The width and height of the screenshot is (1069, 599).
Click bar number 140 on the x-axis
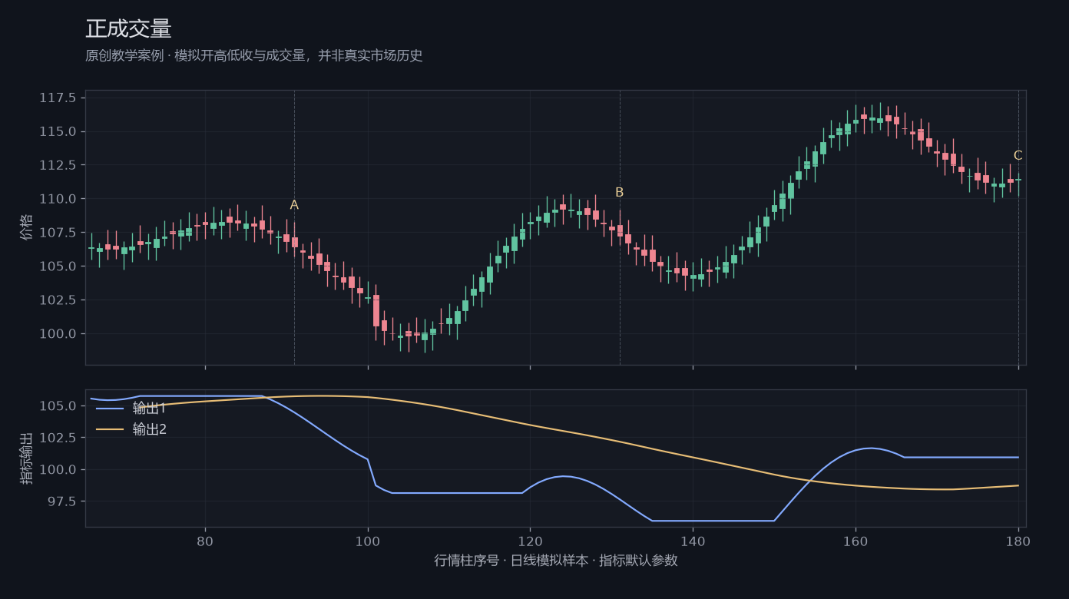point(693,541)
